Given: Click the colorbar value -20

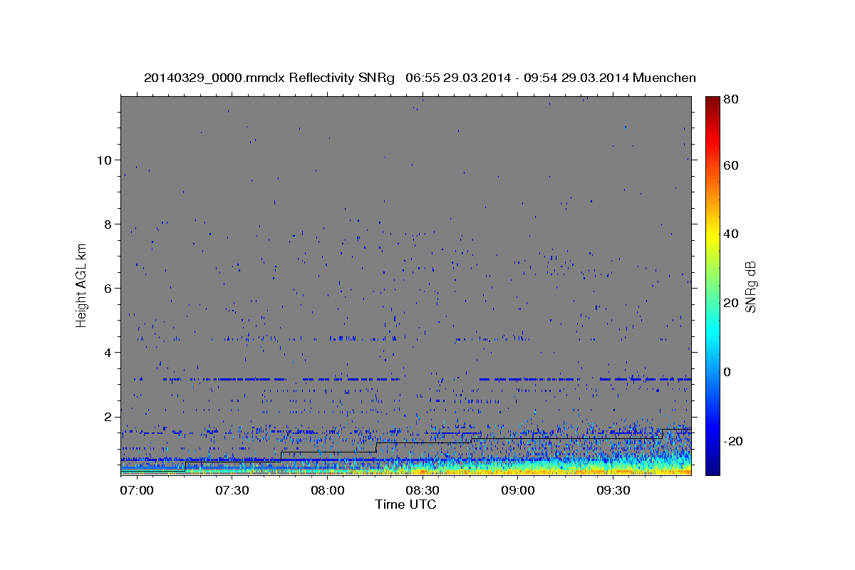Looking at the screenshot, I should (x=732, y=441).
